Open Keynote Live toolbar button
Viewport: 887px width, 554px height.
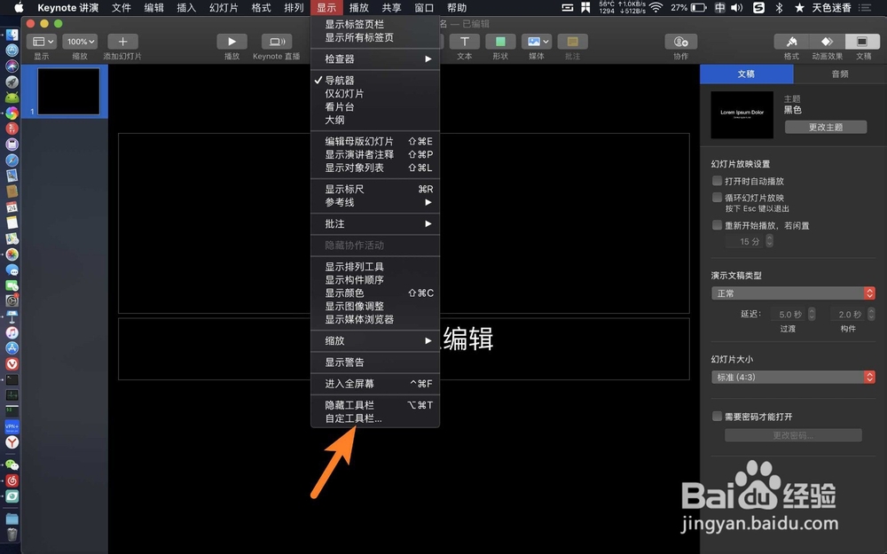pyautogui.click(x=277, y=42)
